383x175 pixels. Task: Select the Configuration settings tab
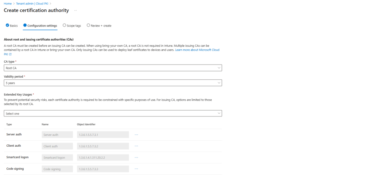(x=42, y=26)
